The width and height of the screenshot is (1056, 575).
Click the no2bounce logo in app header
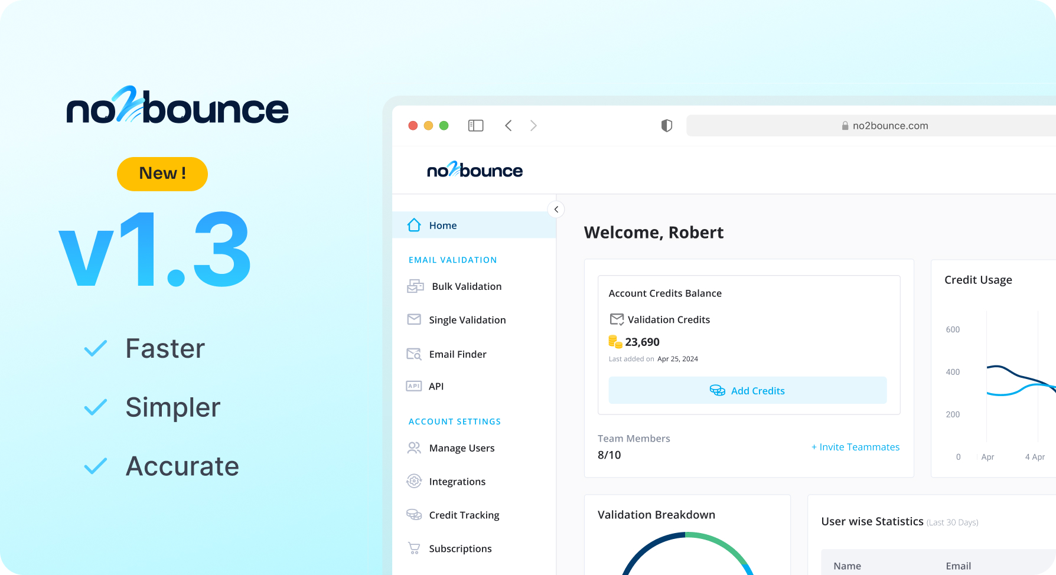pos(475,170)
